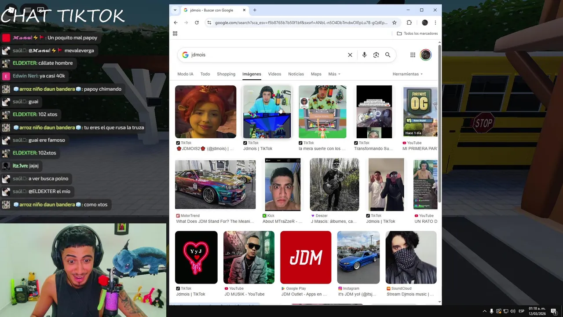Click 'What Does JDM Stand For?' link
563x317 pixels.
click(215, 221)
